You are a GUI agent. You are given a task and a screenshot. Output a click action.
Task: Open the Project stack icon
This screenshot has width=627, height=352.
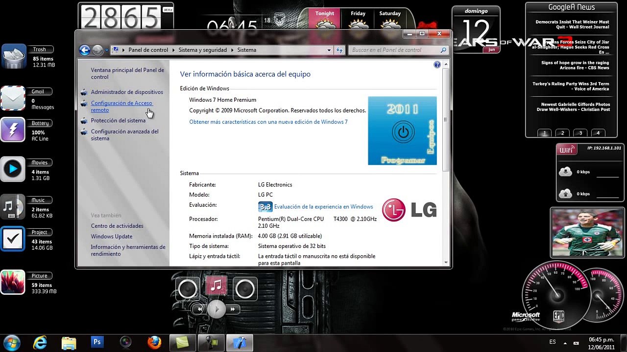[x=13, y=239]
